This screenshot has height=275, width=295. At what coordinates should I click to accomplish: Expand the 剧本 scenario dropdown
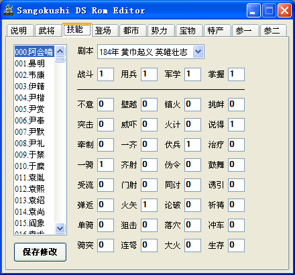198,52
